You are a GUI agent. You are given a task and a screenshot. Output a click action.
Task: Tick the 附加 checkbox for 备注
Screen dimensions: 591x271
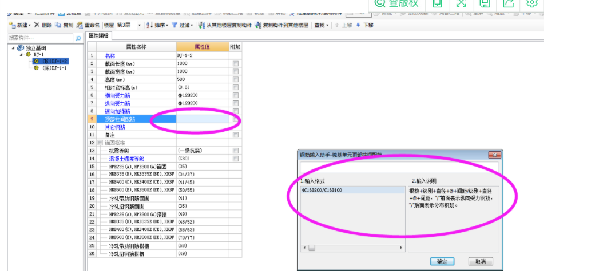point(236,135)
